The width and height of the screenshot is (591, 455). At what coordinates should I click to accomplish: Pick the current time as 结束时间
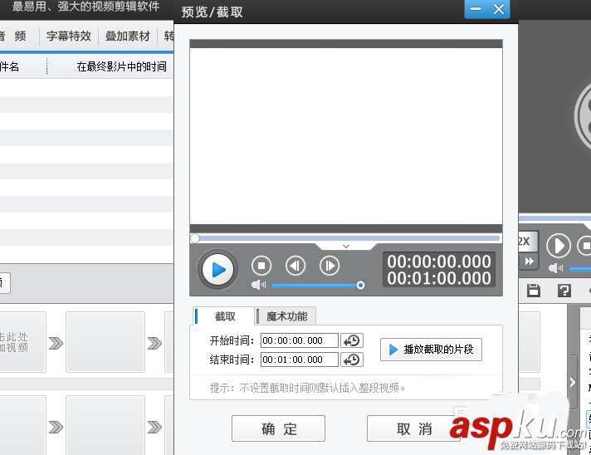click(x=352, y=360)
